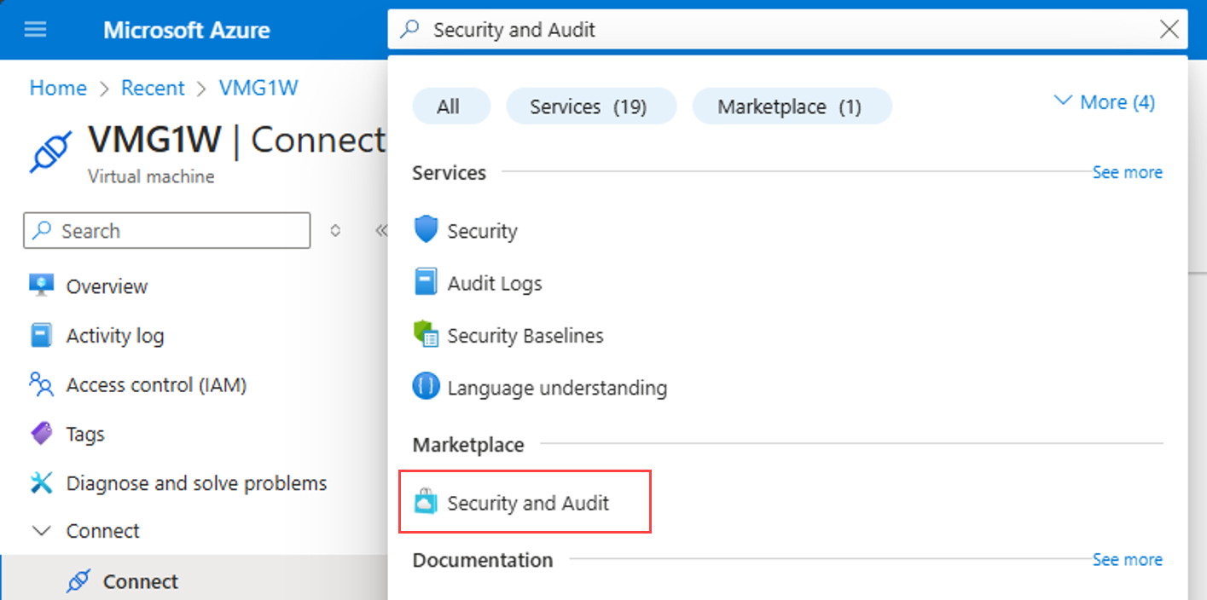
Task: Collapse the sidebar menu with double chevron
Action: click(x=381, y=230)
